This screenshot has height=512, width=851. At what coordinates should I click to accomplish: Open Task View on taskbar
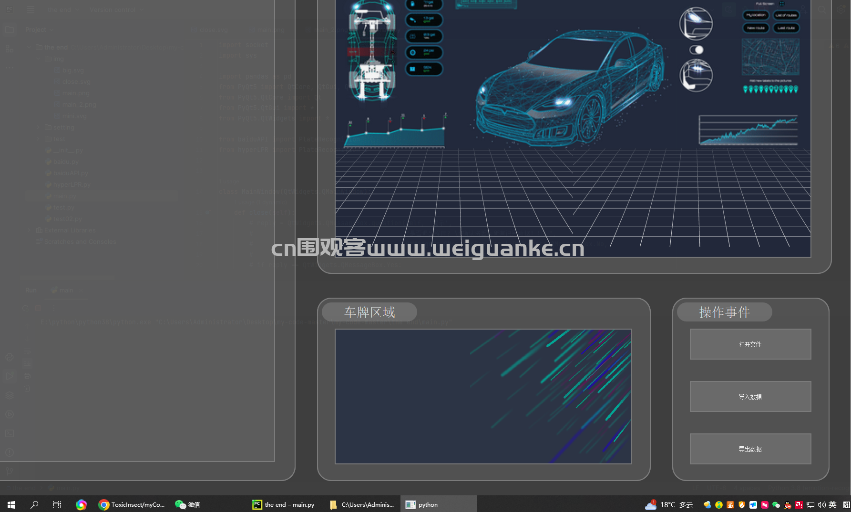[x=57, y=504]
